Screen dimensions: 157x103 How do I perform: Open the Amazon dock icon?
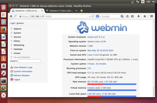click(x=4, y=66)
